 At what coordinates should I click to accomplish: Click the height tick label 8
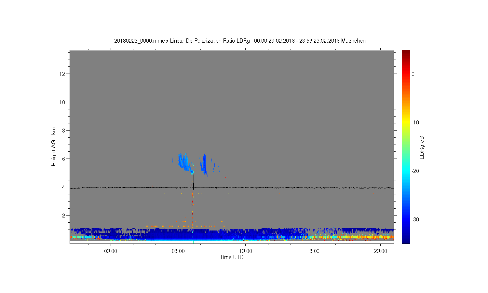[64, 131]
